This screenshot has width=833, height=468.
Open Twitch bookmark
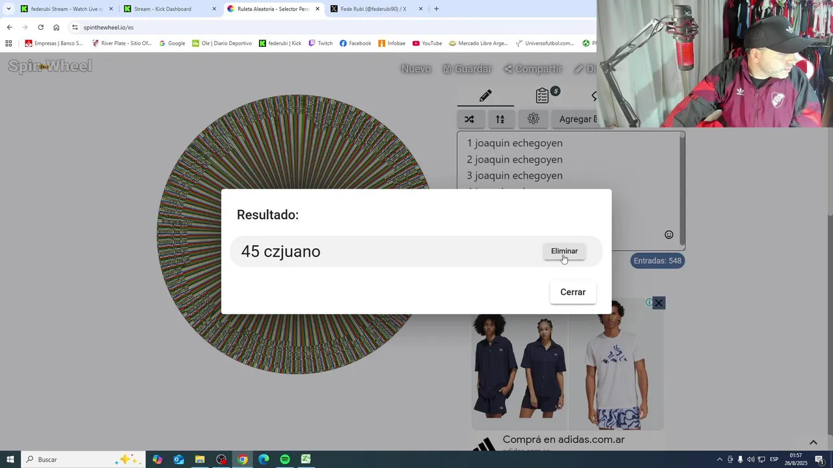click(x=320, y=44)
